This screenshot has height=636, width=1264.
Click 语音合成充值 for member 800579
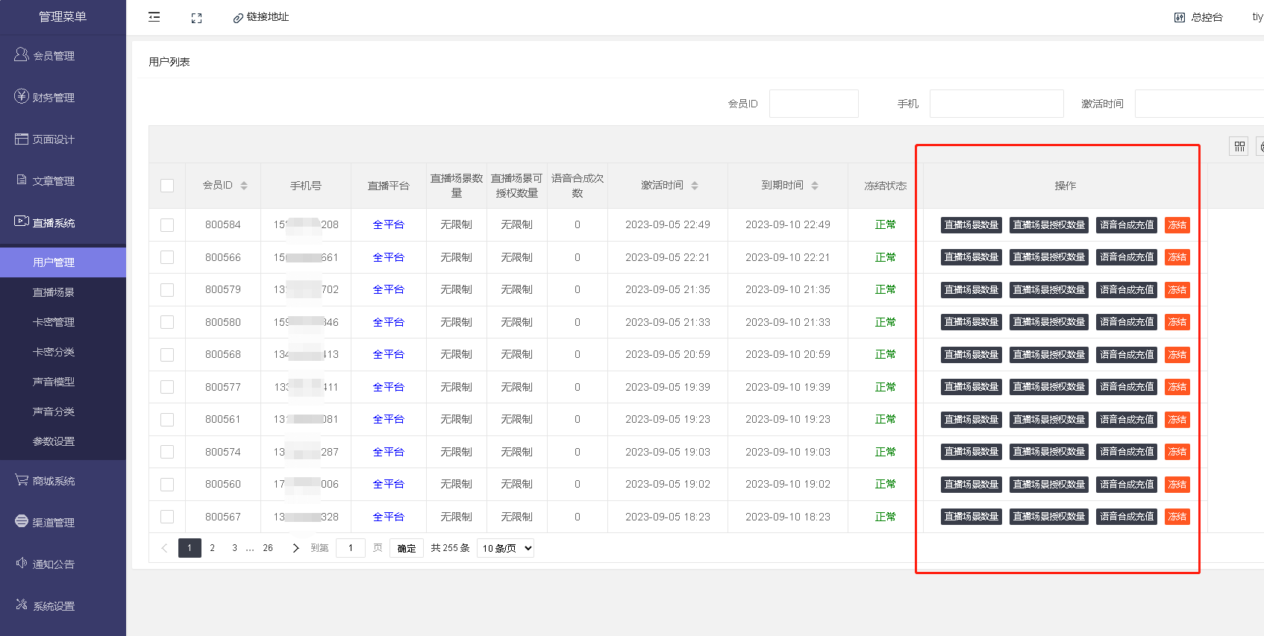coord(1127,290)
